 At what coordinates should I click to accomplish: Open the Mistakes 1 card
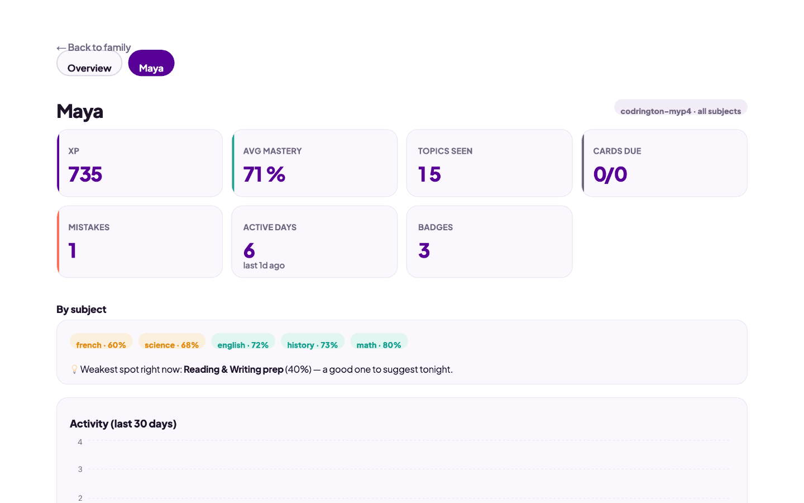140,241
